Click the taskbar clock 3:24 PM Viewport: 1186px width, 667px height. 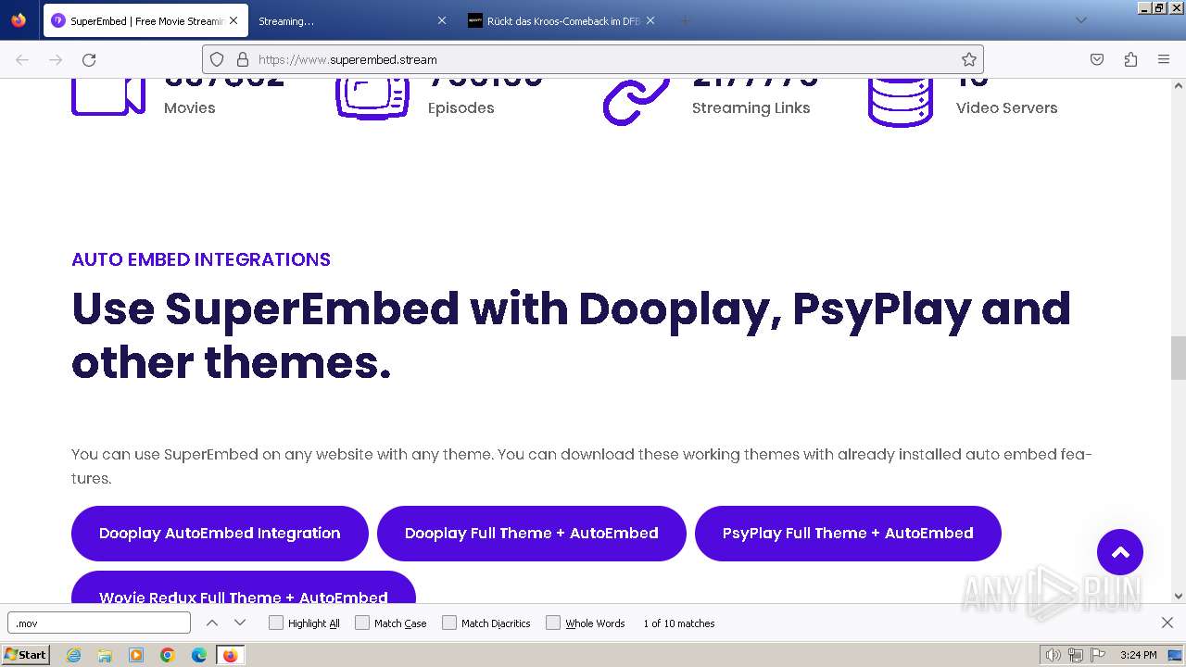(x=1138, y=655)
